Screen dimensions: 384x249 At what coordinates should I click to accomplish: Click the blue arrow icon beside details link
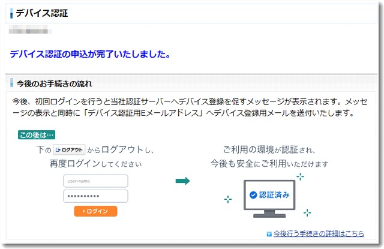[x=269, y=234]
